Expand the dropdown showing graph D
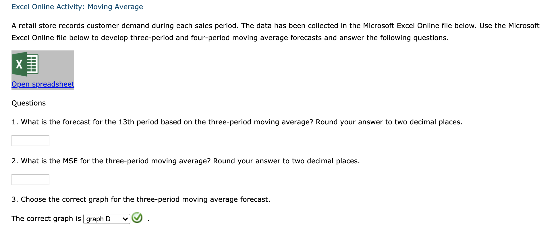This screenshot has height=235, width=556. [x=106, y=219]
